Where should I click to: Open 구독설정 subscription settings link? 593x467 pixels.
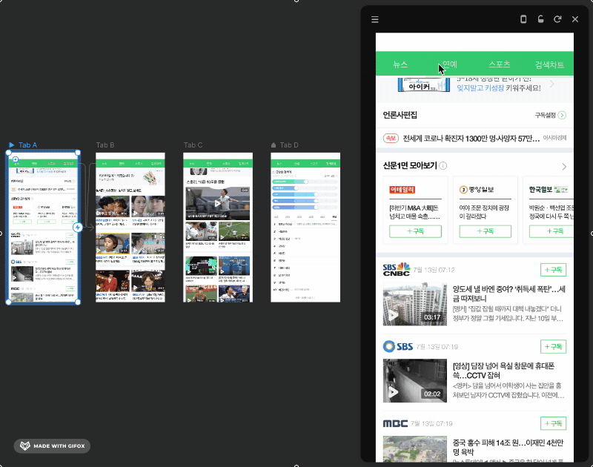click(545, 116)
